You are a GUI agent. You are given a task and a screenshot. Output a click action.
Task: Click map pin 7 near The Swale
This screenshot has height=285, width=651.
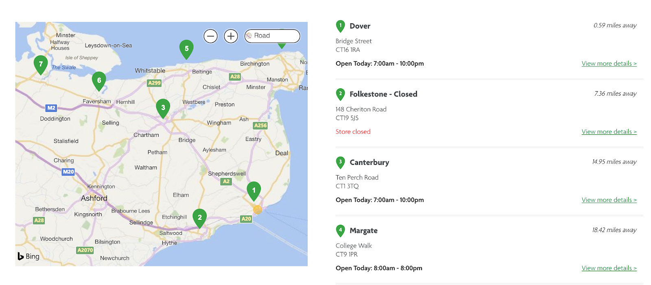[x=41, y=64]
